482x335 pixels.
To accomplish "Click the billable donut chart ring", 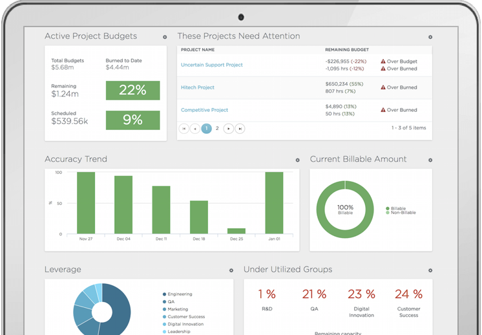I will pyautogui.click(x=320, y=210).
